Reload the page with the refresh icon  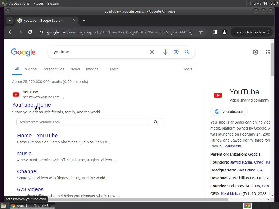tap(30, 32)
